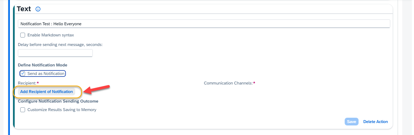Screen dimensions: 414x135
Task: Click the delay before sending message label
Action: (60, 45)
